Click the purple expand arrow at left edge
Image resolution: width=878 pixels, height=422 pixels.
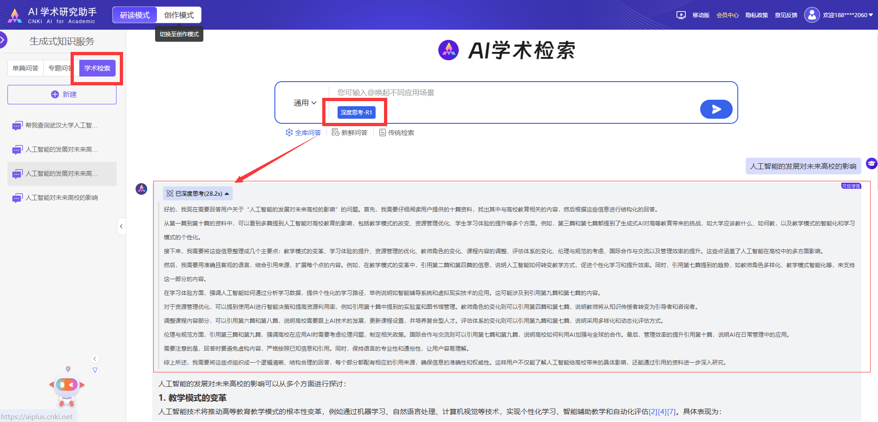click(3, 40)
